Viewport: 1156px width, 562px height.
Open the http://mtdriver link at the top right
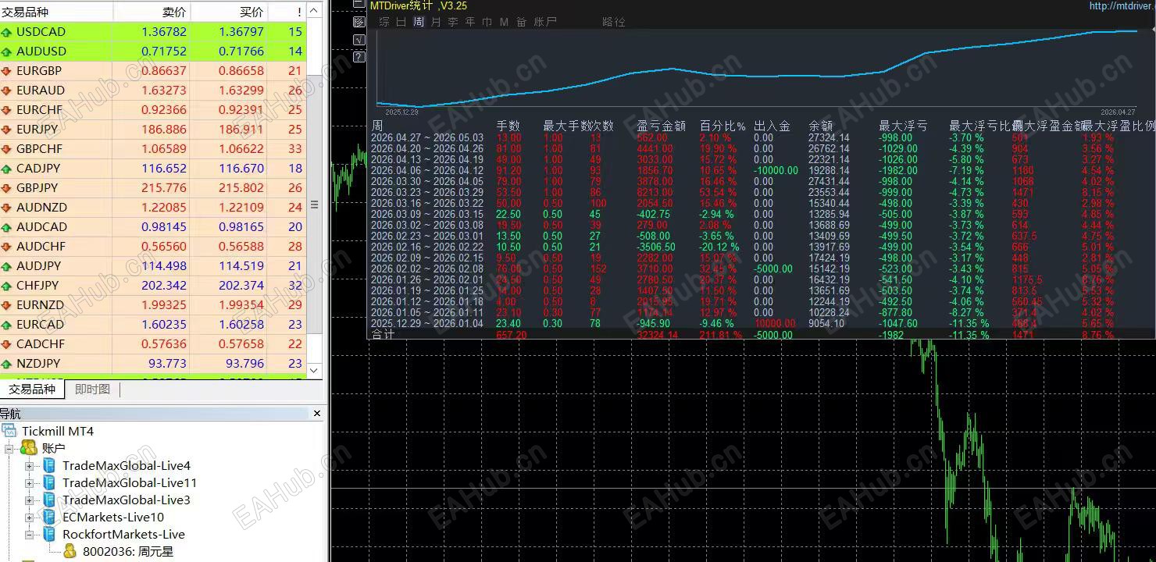coord(1122,5)
